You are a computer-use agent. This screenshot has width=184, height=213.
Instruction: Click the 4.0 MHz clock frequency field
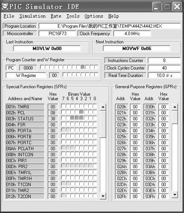[x=132, y=34]
